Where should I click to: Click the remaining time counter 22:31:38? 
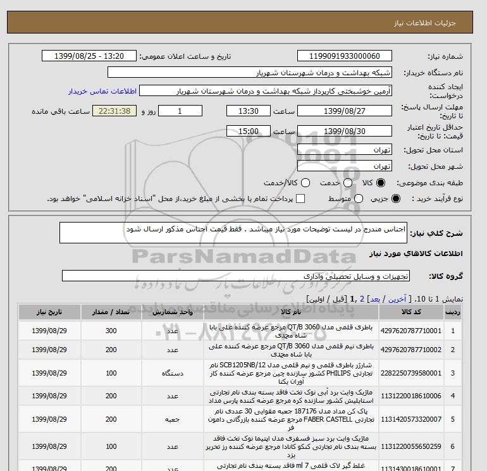tap(114, 111)
